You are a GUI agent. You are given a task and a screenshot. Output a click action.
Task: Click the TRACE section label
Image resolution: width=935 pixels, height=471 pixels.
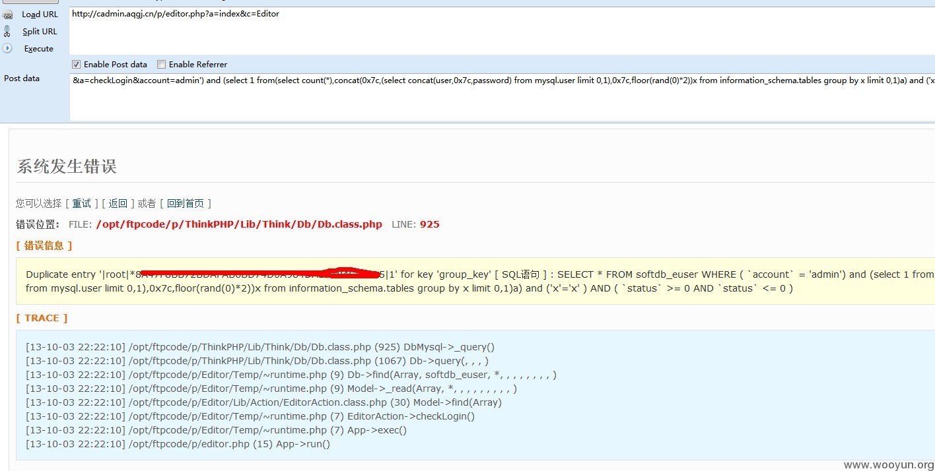click(x=42, y=318)
